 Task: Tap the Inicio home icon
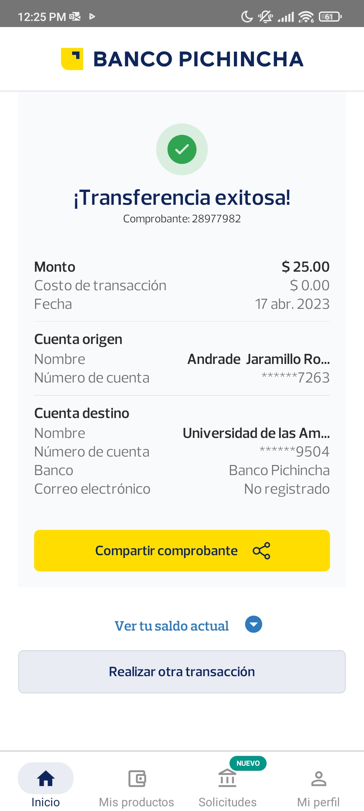(46, 779)
